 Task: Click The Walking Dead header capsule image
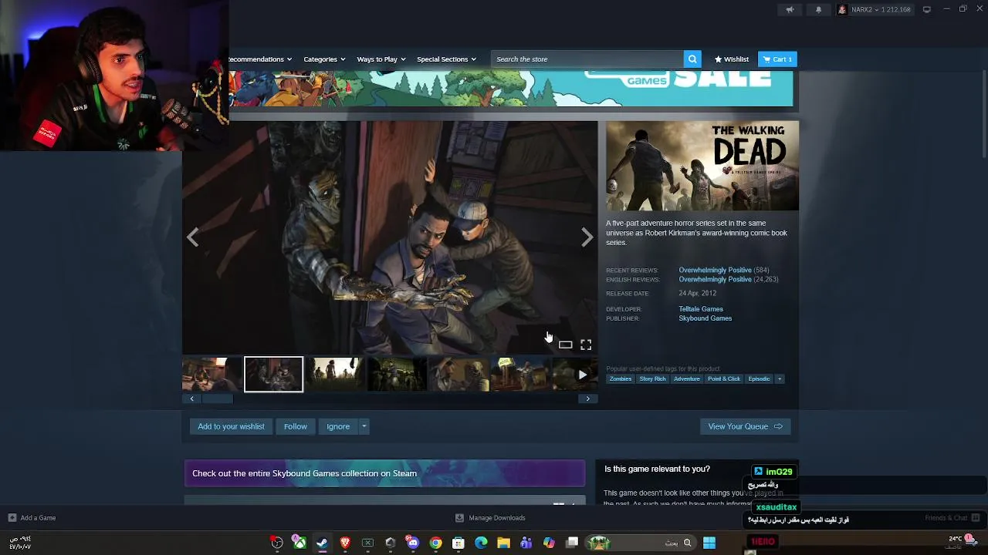(702, 166)
